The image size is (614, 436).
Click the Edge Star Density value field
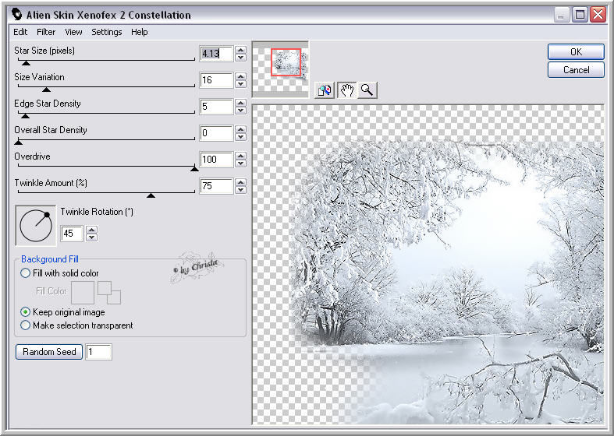coord(217,107)
